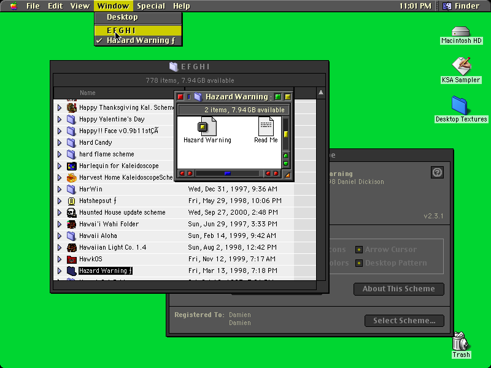The height and width of the screenshot is (368, 491).
Task: Select the Read Me document icon
Action: point(266,126)
